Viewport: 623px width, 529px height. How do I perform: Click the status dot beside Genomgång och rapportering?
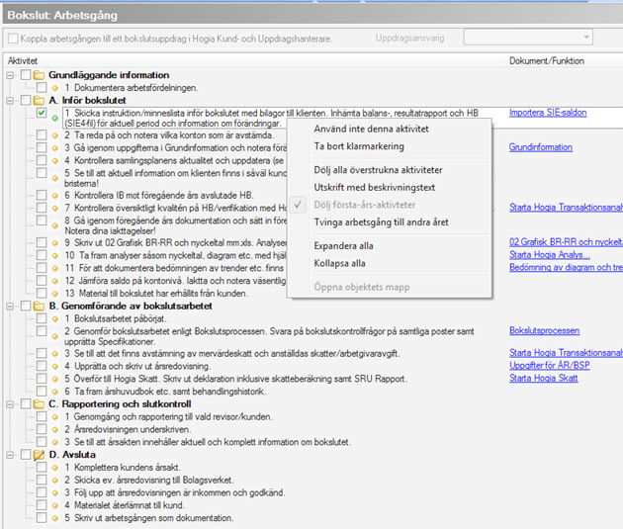pyautogui.click(x=54, y=417)
